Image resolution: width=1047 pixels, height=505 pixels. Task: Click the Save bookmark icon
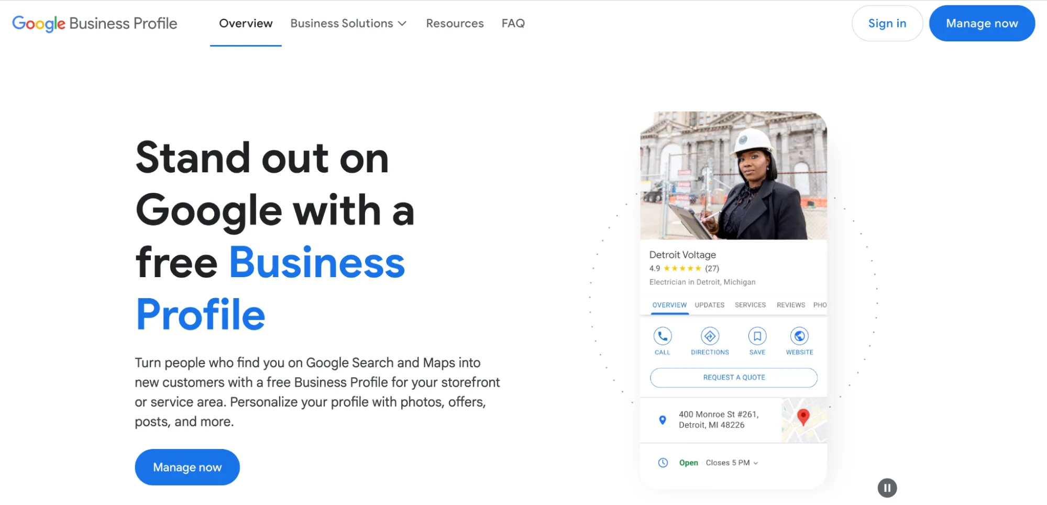757,337
